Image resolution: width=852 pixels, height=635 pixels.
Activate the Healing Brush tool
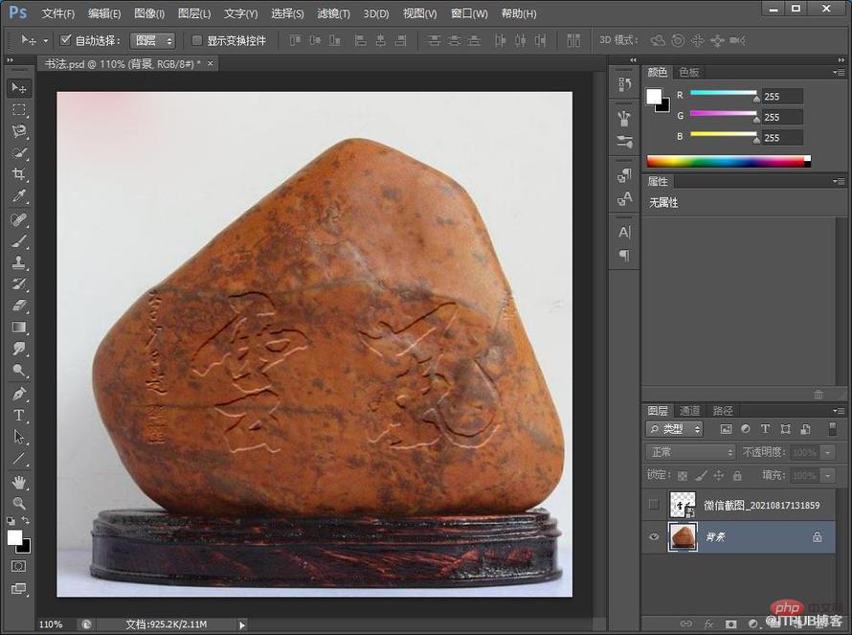[x=19, y=219]
